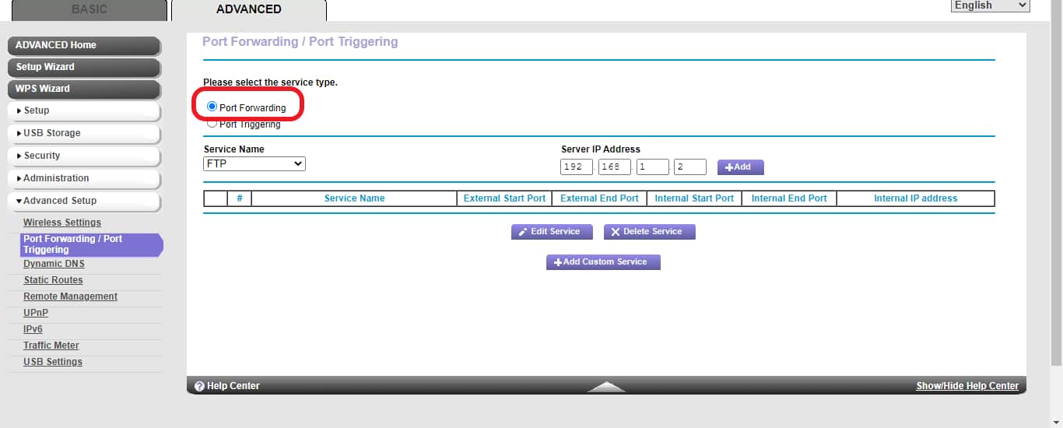Click the External Start Port column header
This screenshot has width=1063, height=428.
coord(504,198)
